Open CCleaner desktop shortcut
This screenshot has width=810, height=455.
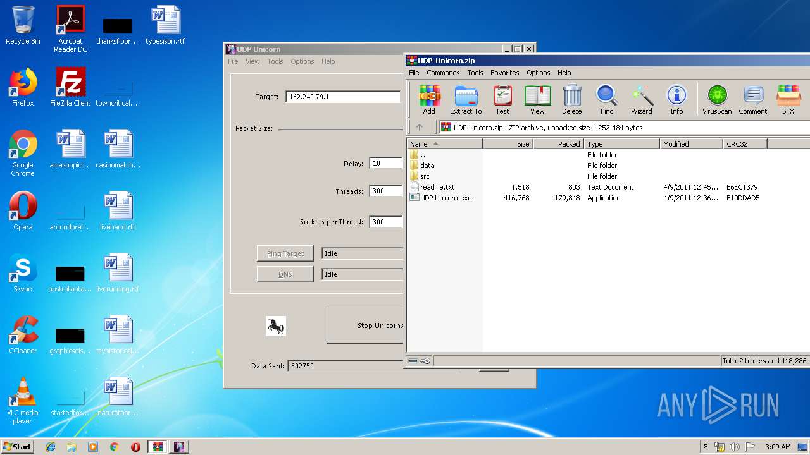23,335
